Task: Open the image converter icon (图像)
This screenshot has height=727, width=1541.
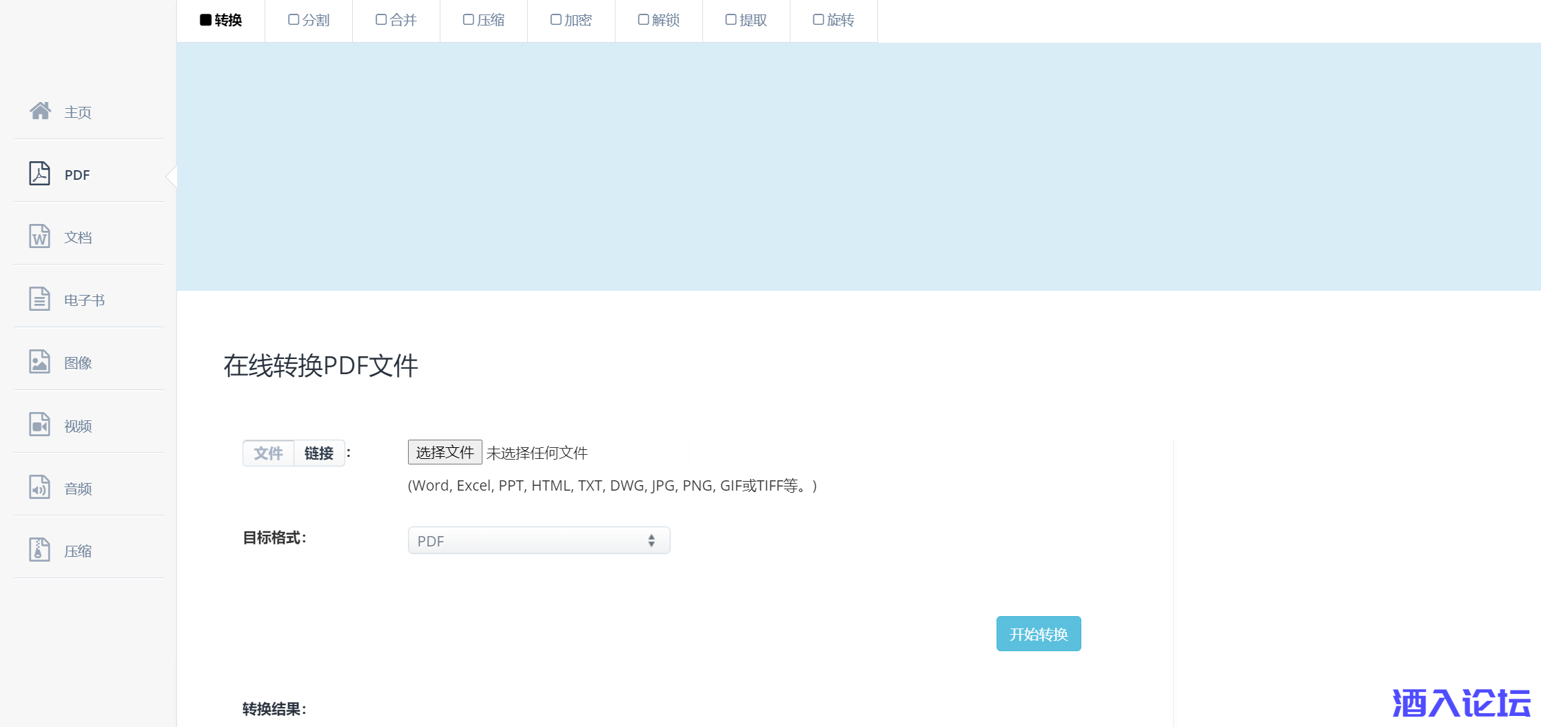Action: [x=39, y=362]
